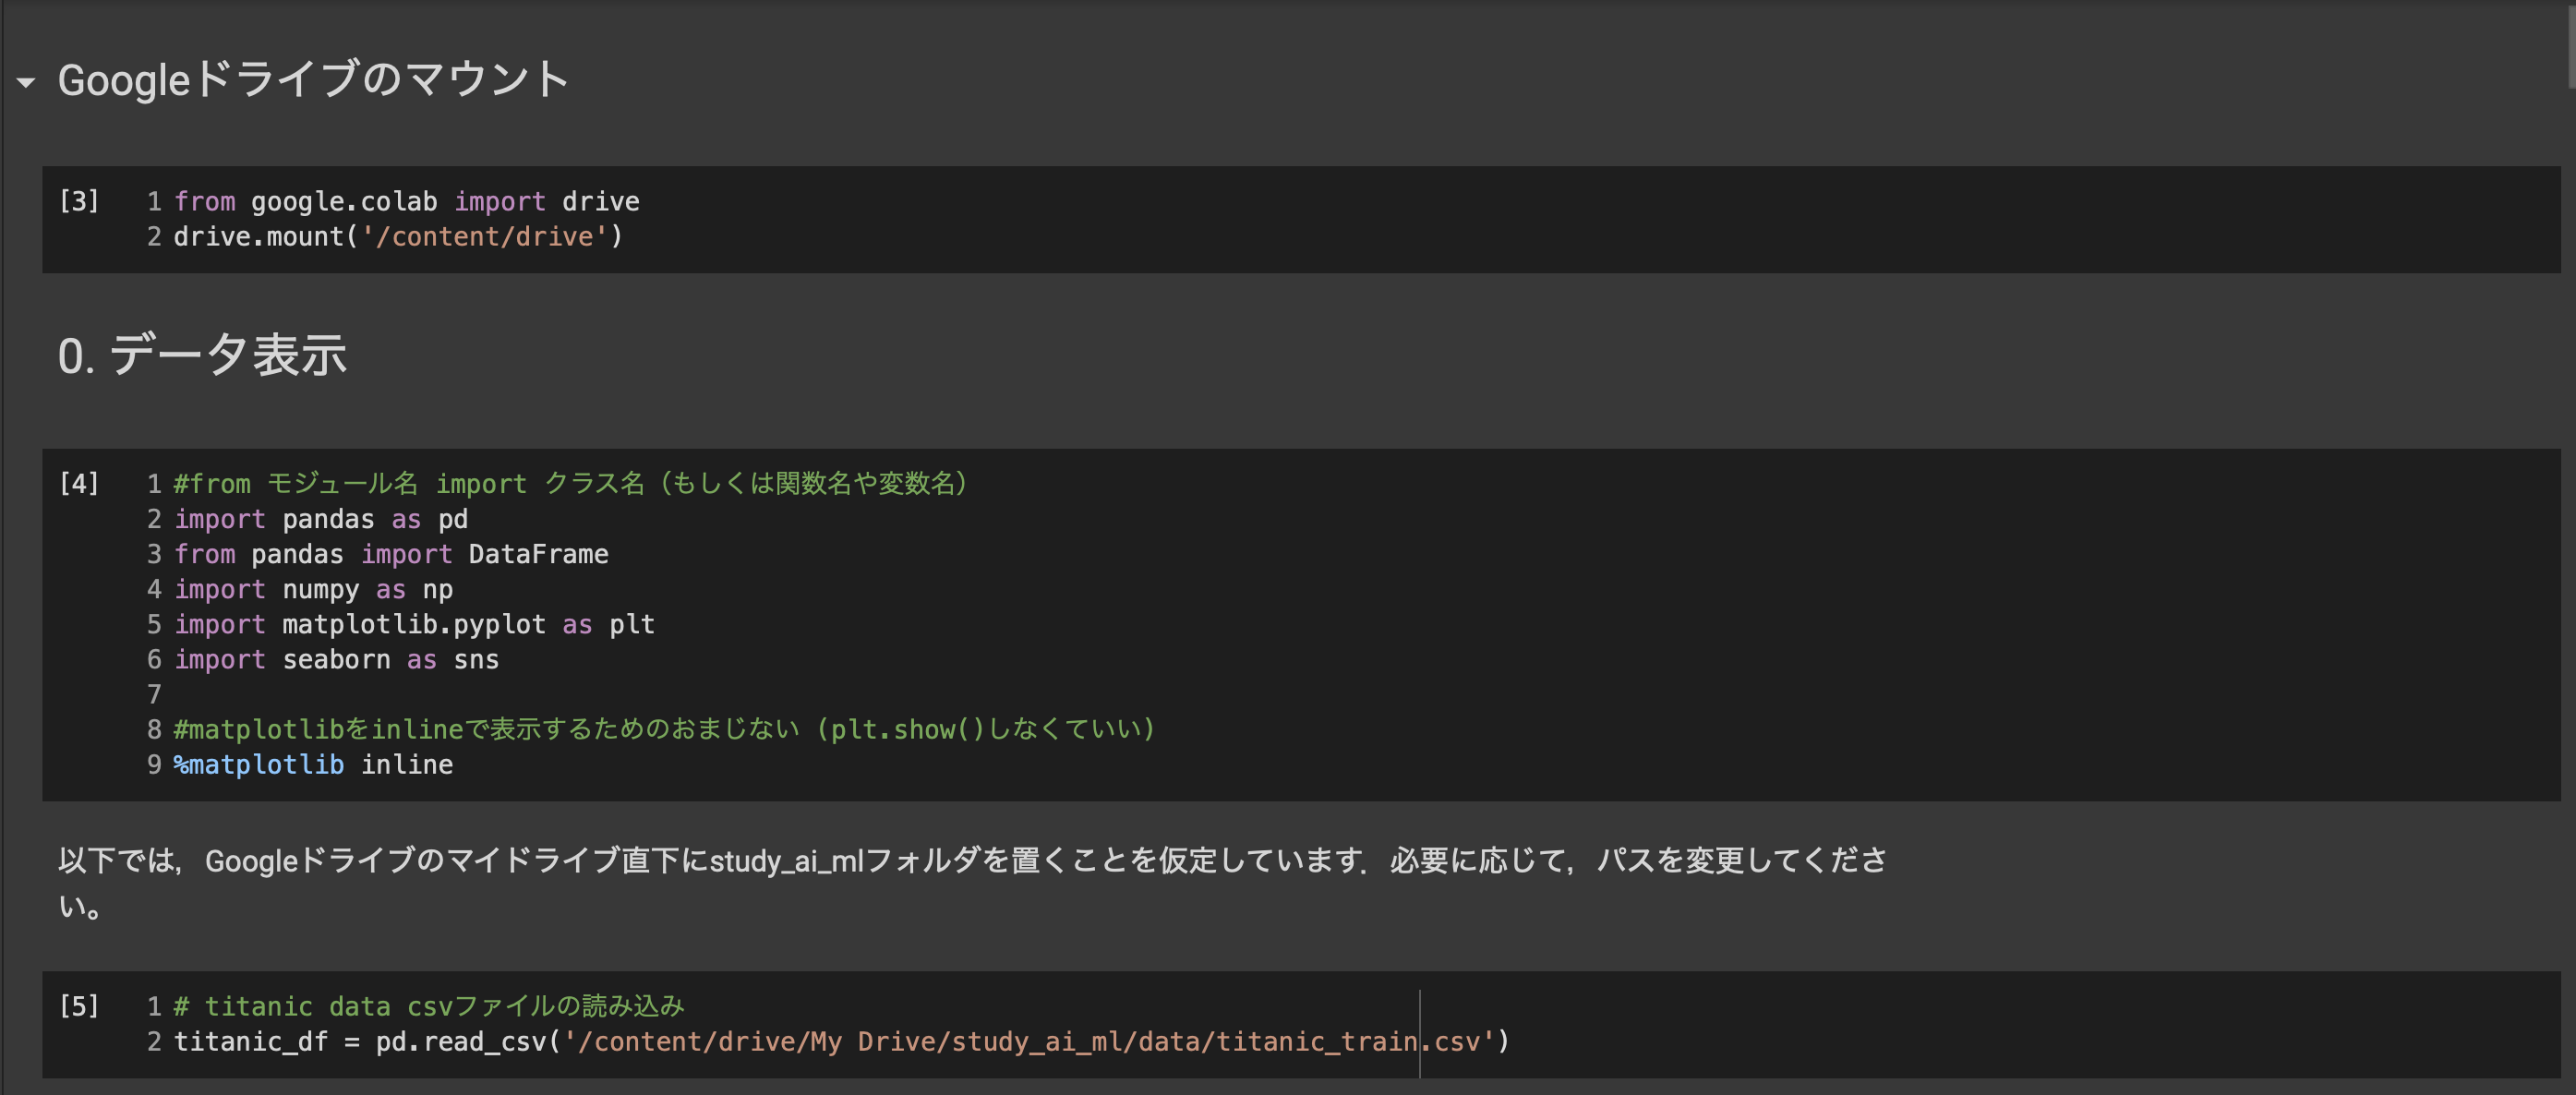Click the '/content/drive' path string

487,236
